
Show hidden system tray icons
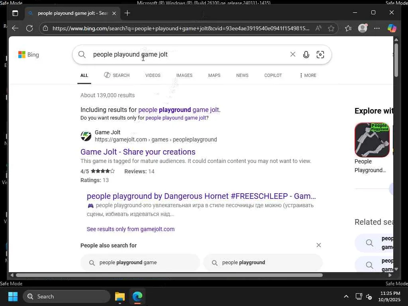(x=346, y=296)
